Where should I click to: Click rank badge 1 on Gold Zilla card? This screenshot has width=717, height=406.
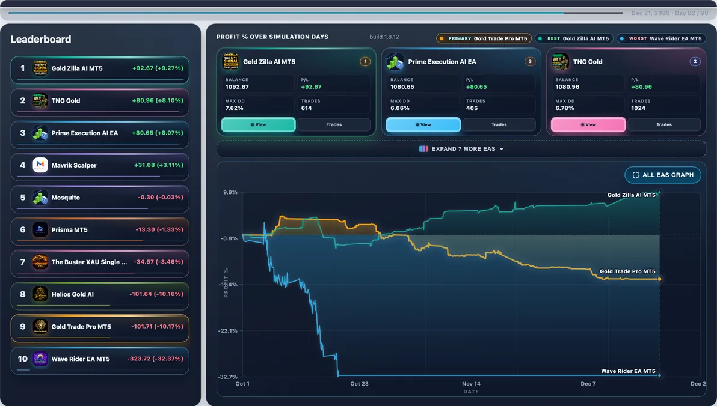click(x=365, y=62)
